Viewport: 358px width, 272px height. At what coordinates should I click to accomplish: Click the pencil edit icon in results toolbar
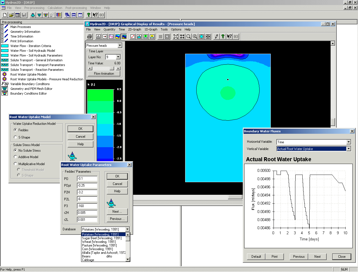pos(216,36)
